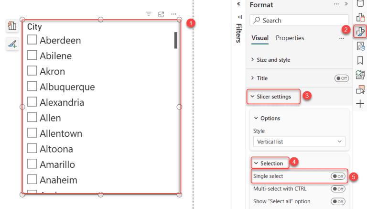The height and width of the screenshot is (209, 367).
Task: Collapse the Selection subsection
Action: [268, 163]
